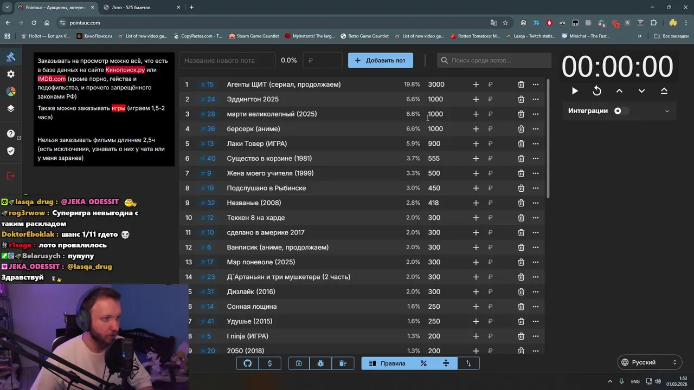Reload the page in browser

point(34,23)
